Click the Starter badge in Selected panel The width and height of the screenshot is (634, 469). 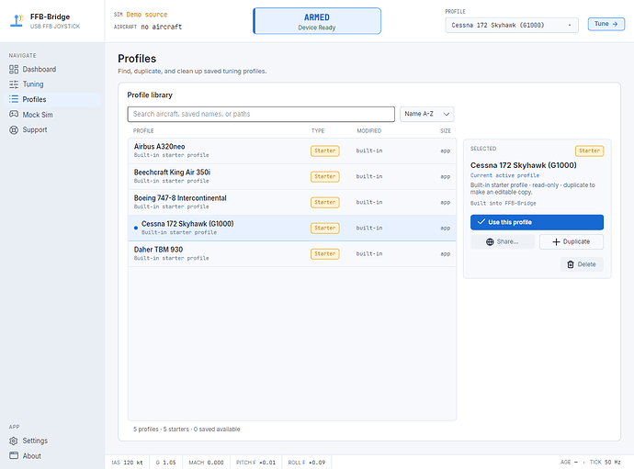(590, 151)
